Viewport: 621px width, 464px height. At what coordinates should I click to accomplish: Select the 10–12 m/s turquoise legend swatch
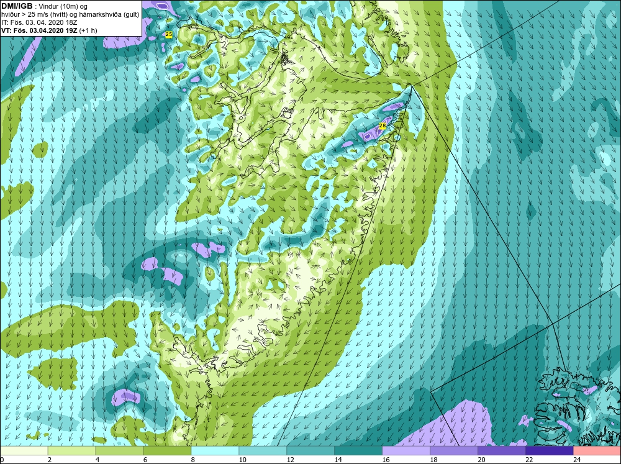click(263, 451)
